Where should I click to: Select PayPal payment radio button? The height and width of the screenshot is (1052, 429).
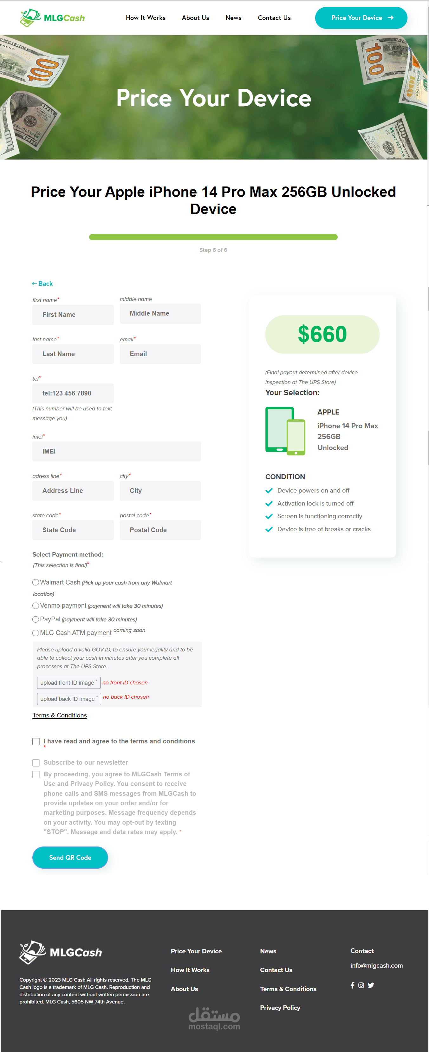click(x=36, y=619)
